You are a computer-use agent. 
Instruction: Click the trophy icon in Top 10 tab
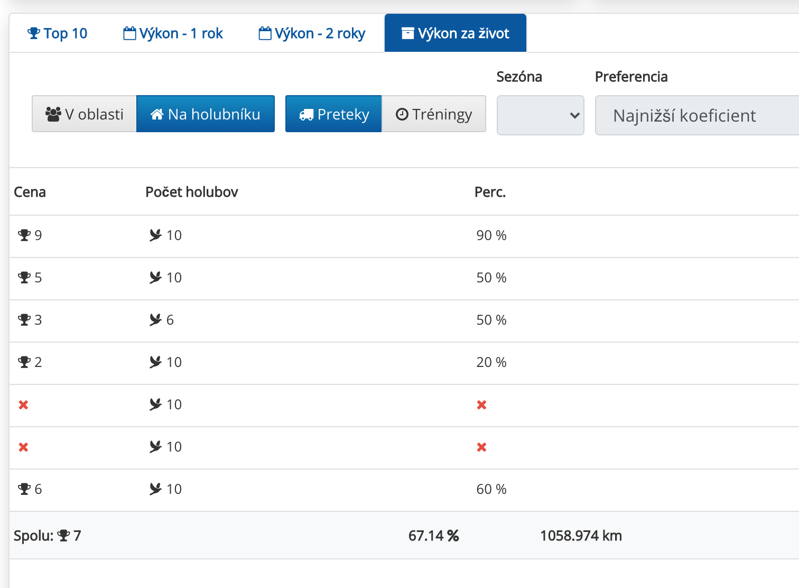(34, 33)
